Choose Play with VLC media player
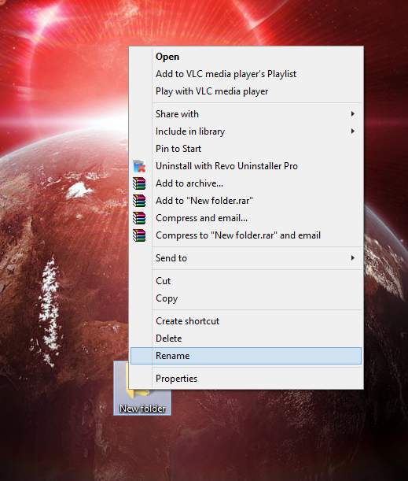The image size is (408, 481). (x=246, y=91)
